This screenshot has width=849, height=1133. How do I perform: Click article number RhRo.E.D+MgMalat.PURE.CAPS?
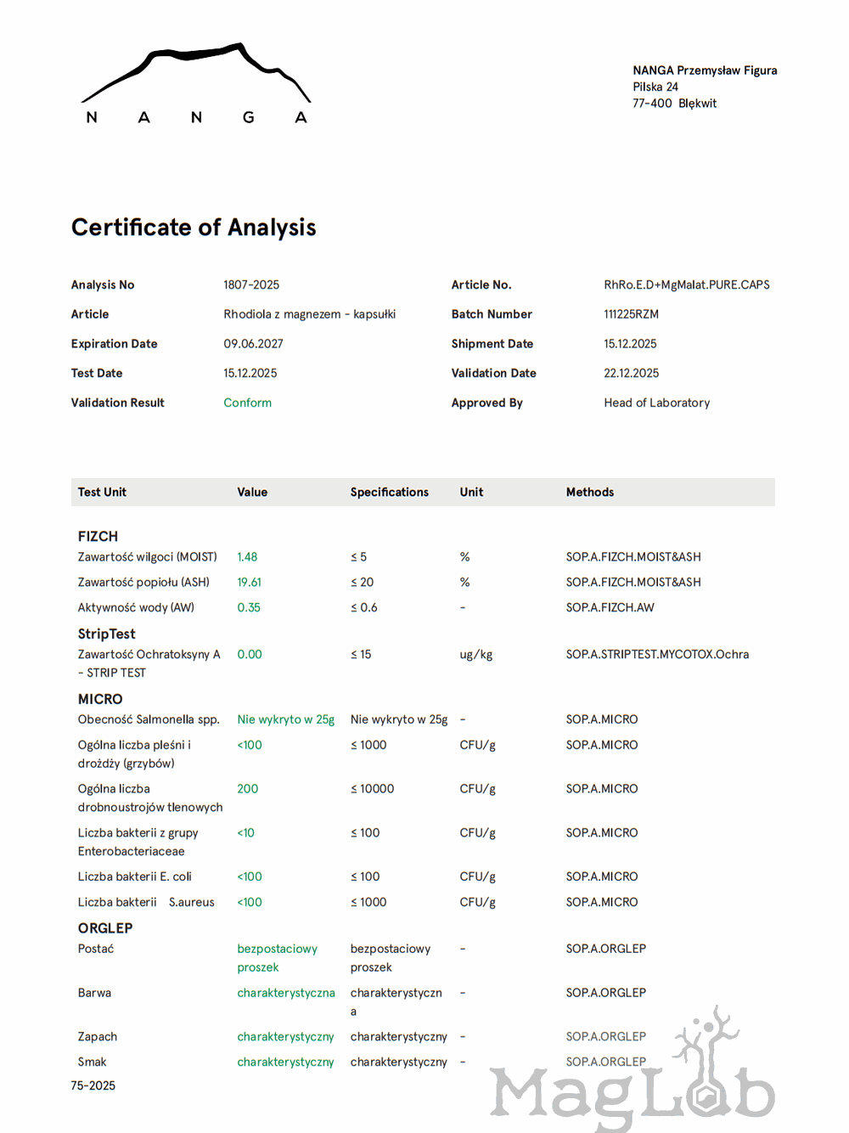pos(686,285)
